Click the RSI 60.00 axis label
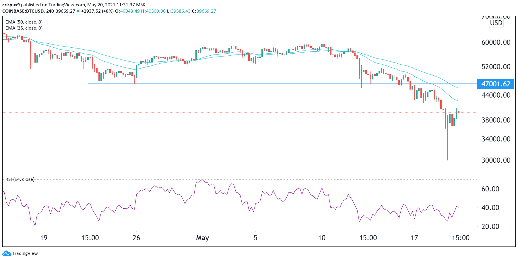Viewport: 518px width, 260px height. (490, 189)
